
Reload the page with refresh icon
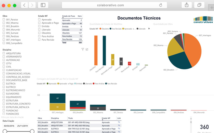[161, 5]
